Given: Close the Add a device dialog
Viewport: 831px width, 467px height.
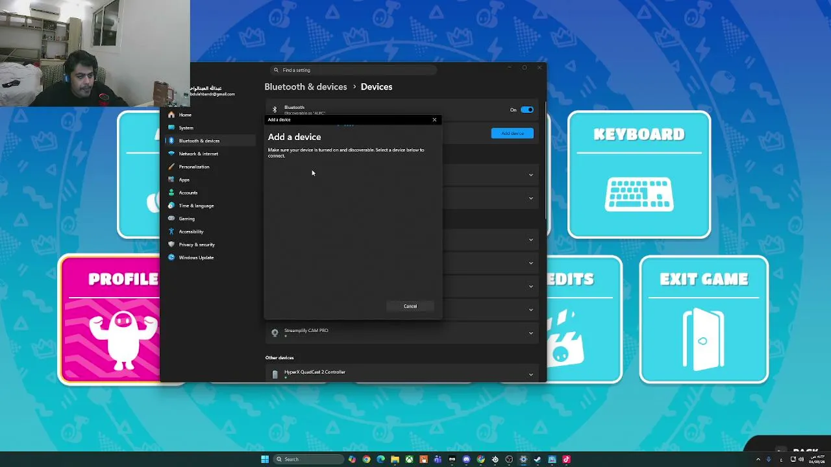Looking at the screenshot, I should coord(434,120).
